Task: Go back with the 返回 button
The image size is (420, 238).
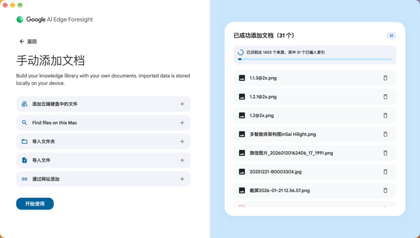Action: coord(28,42)
